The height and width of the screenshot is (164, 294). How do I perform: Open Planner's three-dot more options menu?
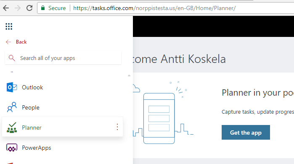coord(117,127)
